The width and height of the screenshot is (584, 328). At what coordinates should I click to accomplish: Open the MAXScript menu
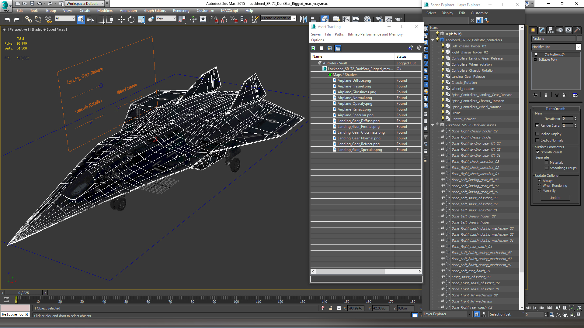pos(229,11)
